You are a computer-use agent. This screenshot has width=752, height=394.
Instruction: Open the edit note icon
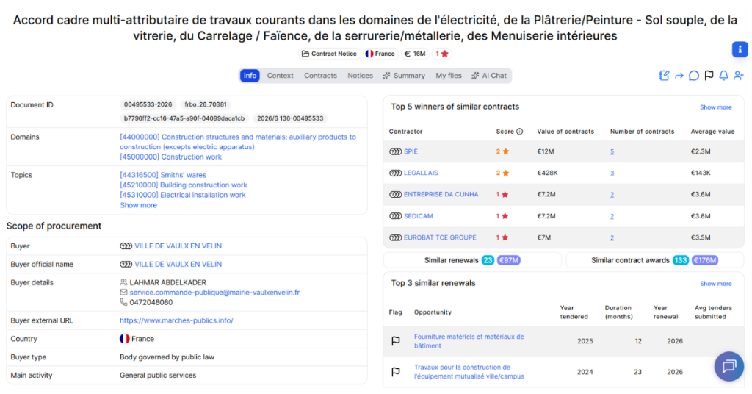click(x=664, y=75)
